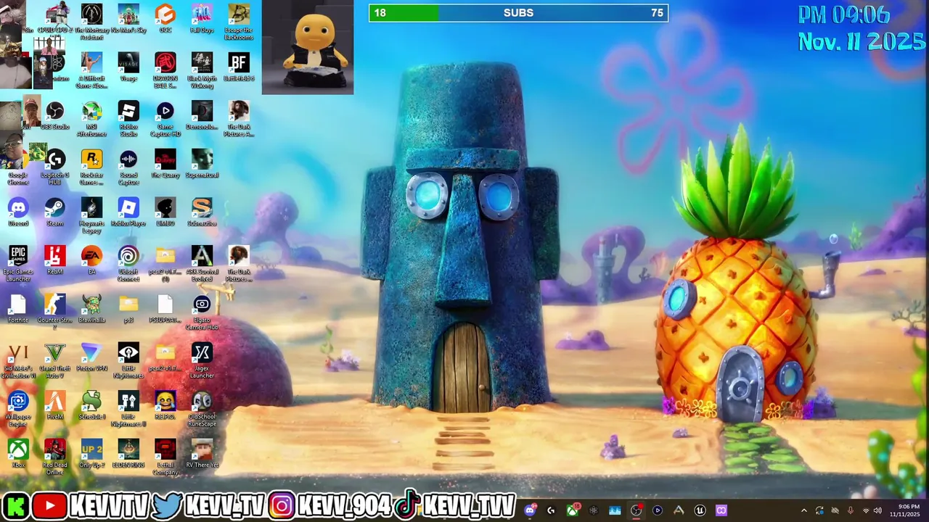Select the FiveM desktop icon
This screenshot has height=522, width=929.
pos(55,406)
